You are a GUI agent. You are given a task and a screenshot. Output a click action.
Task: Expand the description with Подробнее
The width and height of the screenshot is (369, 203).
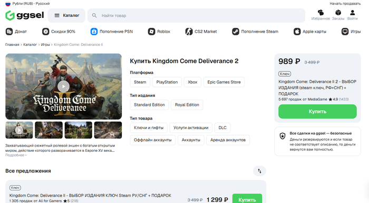coord(16,155)
